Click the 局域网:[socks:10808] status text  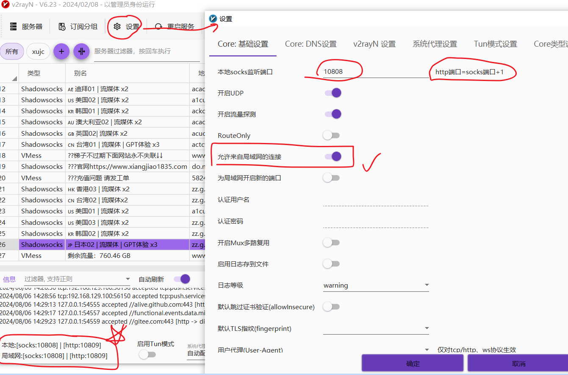pos(54,356)
